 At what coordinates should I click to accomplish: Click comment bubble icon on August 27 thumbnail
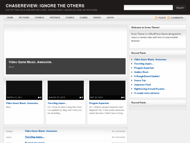[x=80, y=98]
